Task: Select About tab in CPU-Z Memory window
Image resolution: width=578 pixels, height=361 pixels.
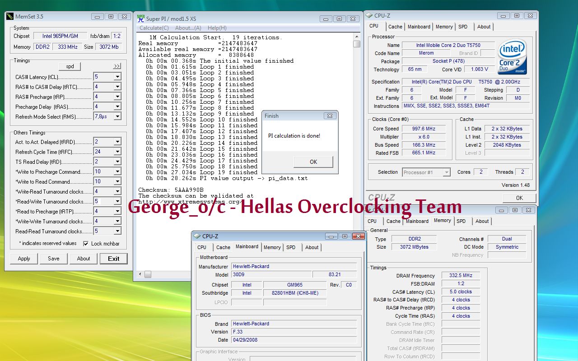Action: 482,221
